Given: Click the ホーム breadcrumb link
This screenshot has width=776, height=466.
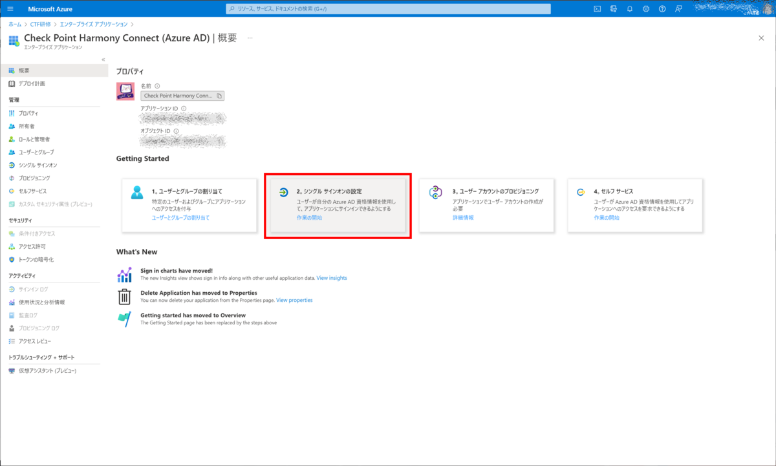Looking at the screenshot, I should point(14,24).
